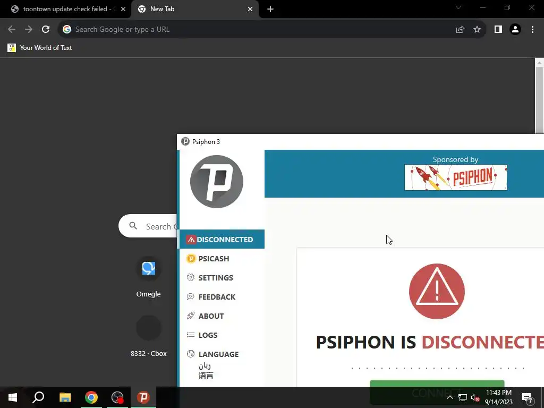Open Feedback section in Psiphon
544x408 pixels.
(222, 296)
